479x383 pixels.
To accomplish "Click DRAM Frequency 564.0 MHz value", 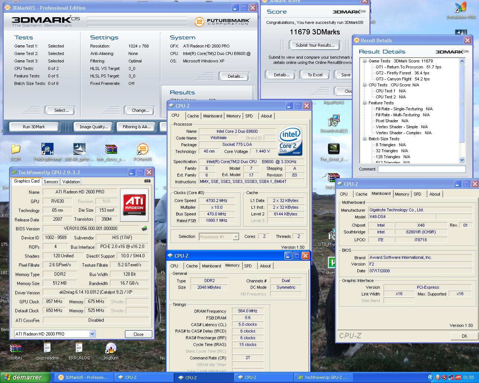I will (248, 311).
